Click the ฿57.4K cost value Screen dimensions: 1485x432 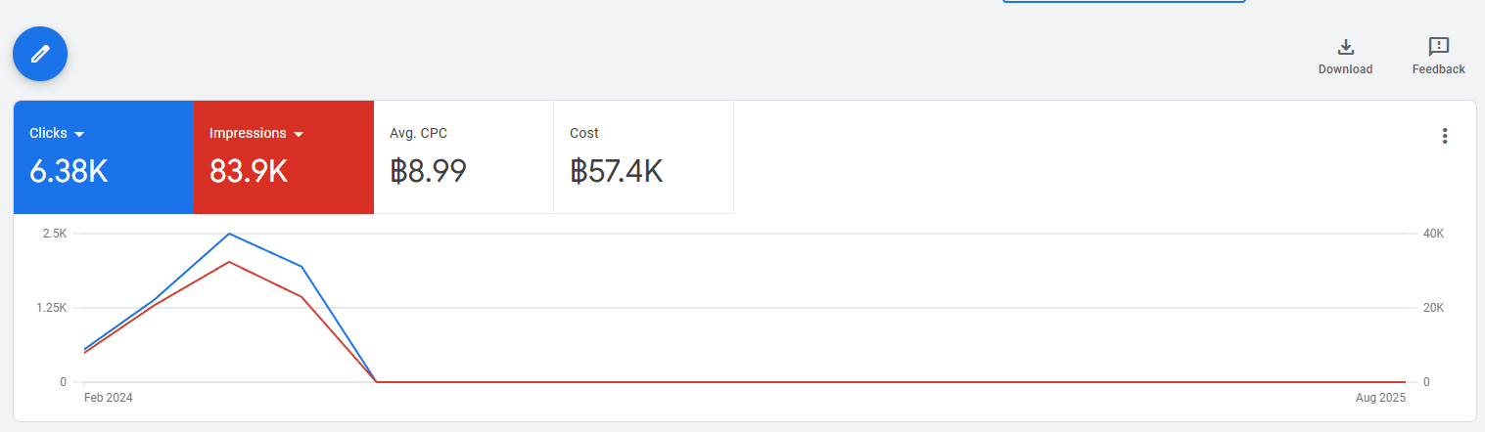(x=616, y=172)
